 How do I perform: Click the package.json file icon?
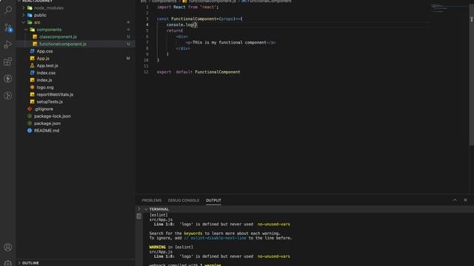coord(30,123)
